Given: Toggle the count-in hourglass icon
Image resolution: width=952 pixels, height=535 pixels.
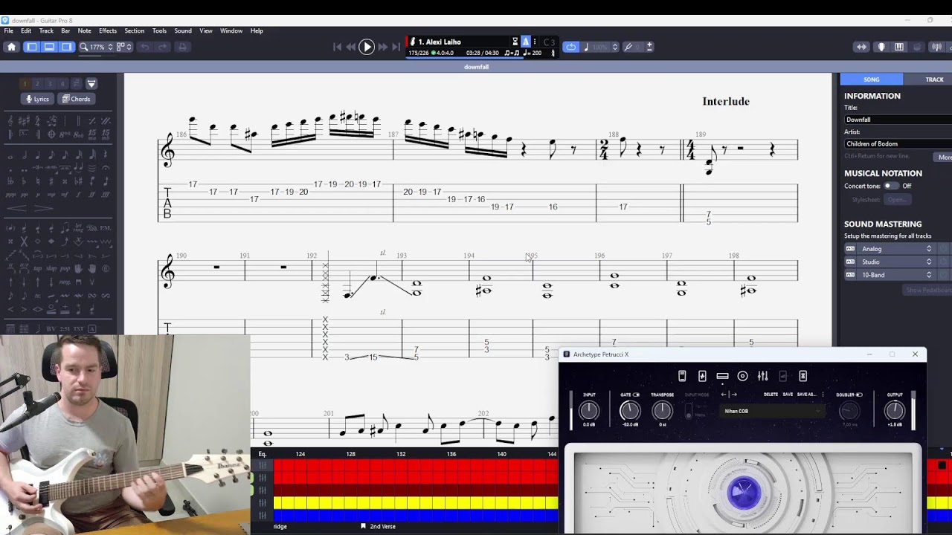Looking at the screenshot, I should (515, 42).
